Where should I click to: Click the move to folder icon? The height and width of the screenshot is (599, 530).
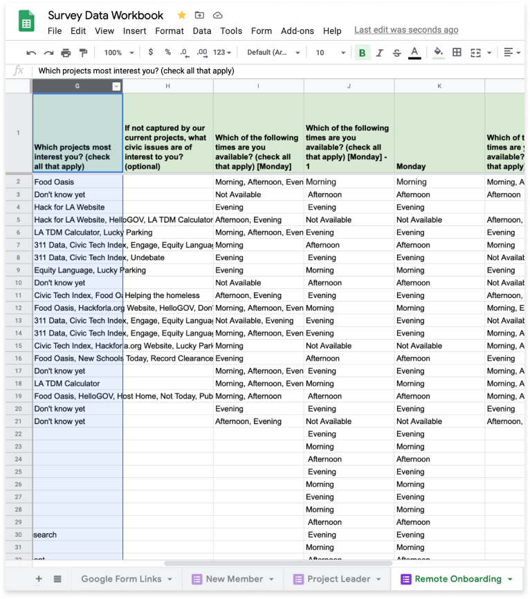(200, 15)
